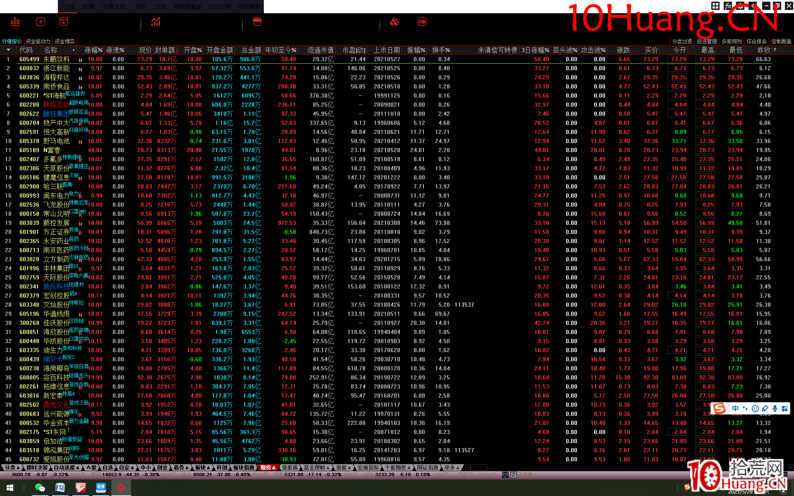Click the bottom tab bar horizontal scrollbar
Image resolution: width=794 pixels, height=496 pixels.
479,467
